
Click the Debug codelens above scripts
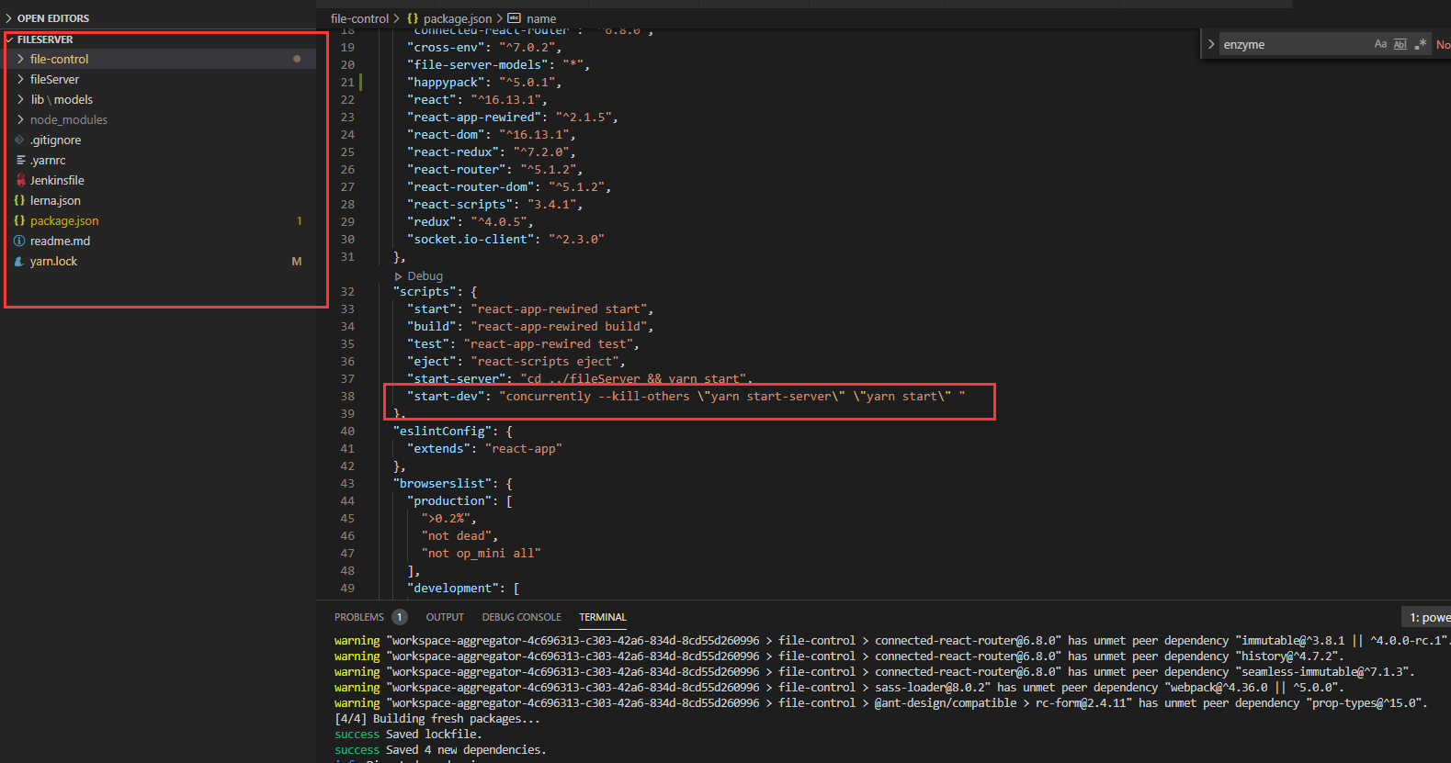(x=424, y=275)
